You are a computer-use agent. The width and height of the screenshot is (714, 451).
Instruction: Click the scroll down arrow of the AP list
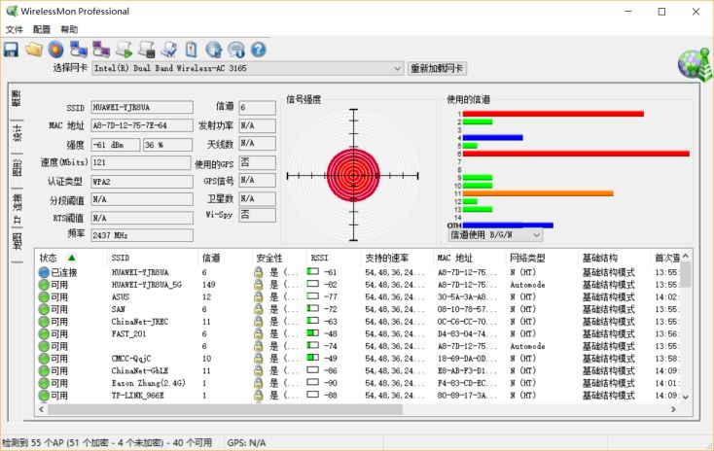(x=686, y=398)
